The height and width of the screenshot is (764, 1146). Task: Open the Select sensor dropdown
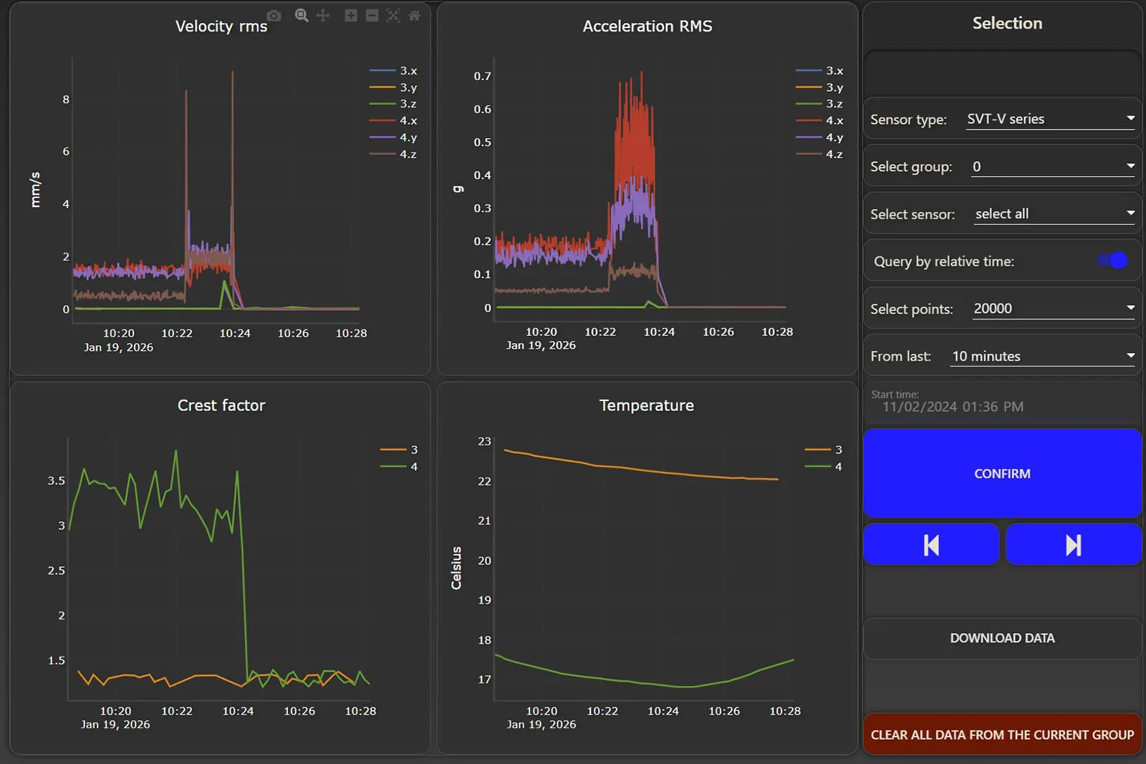pyautogui.click(x=1054, y=213)
